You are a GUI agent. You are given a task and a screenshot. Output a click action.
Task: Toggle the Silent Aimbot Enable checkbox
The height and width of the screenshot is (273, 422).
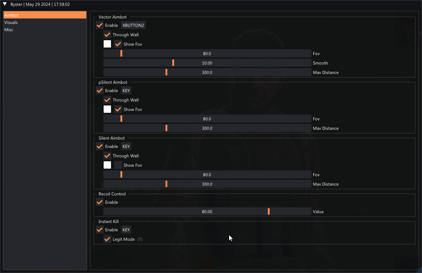point(100,146)
